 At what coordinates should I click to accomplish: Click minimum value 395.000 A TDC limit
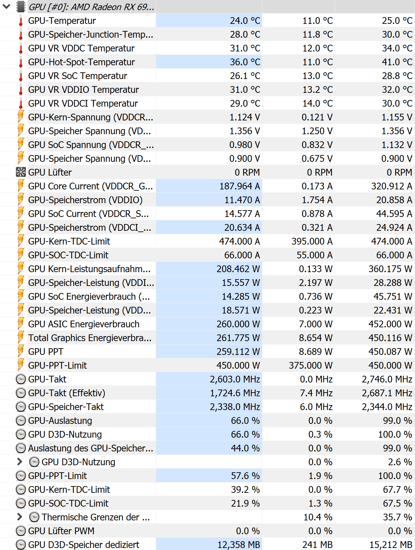(312, 241)
